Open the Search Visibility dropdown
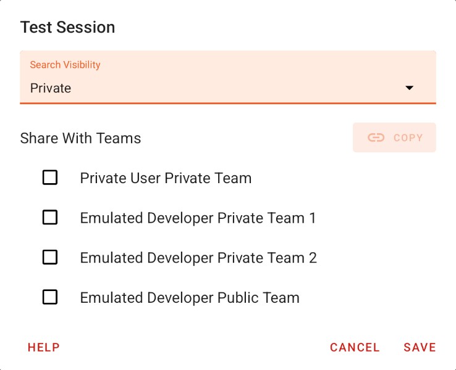The width and height of the screenshot is (456, 370). click(228, 77)
